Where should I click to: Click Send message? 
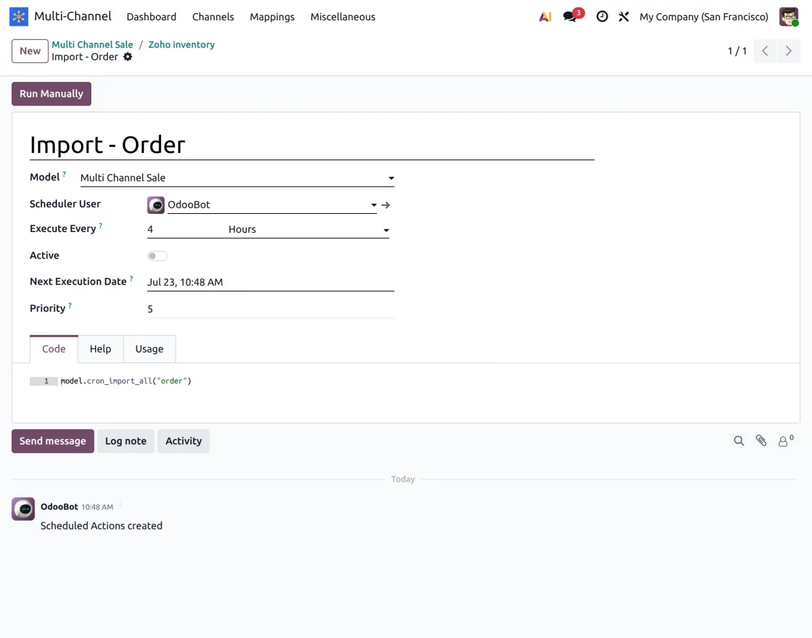[x=53, y=441]
